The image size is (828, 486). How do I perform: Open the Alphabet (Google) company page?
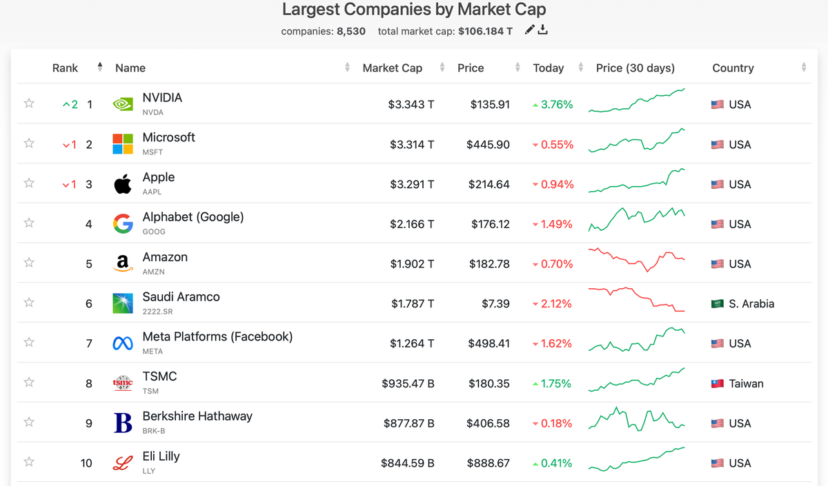(x=193, y=217)
